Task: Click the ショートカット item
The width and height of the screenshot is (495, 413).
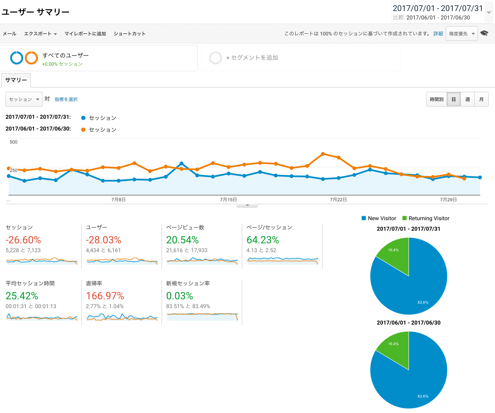Action: tap(129, 34)
